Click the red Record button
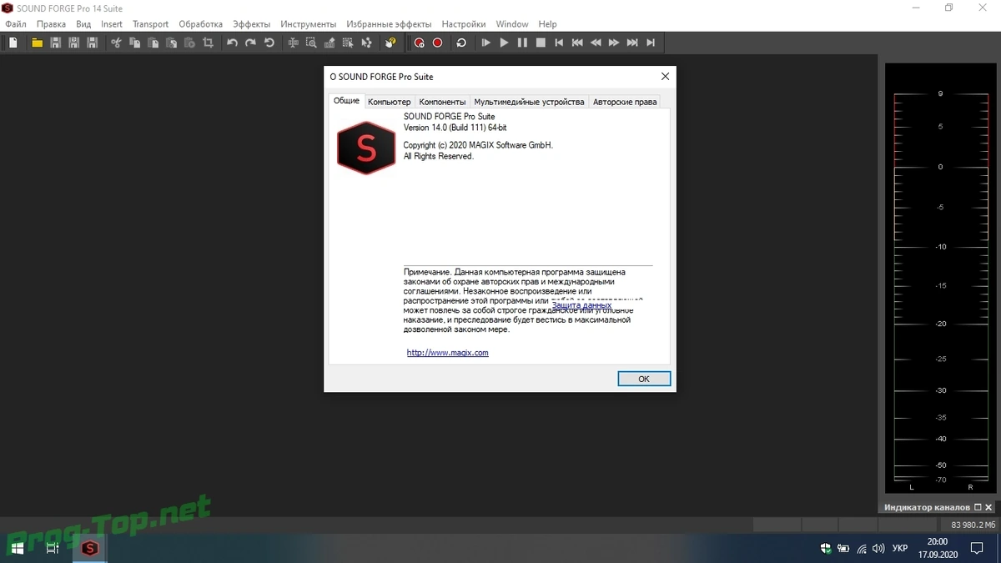This screenshot has width=1001, height=563. 437,43
